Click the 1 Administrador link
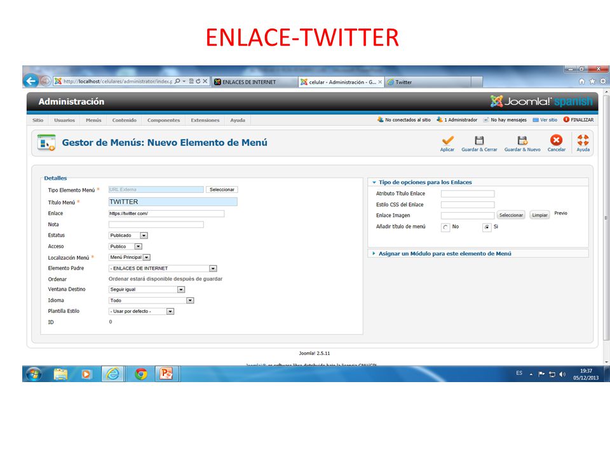The width and height of the screenshot is (610, 457). tap(457, 120)
